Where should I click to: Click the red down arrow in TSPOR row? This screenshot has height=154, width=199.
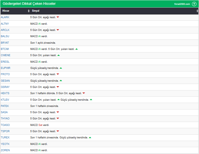click(58, 131)
